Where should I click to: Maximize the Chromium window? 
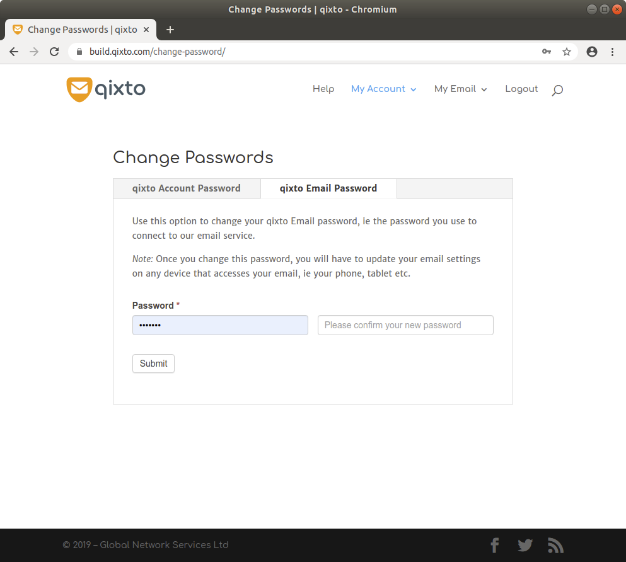click(605, 9)
